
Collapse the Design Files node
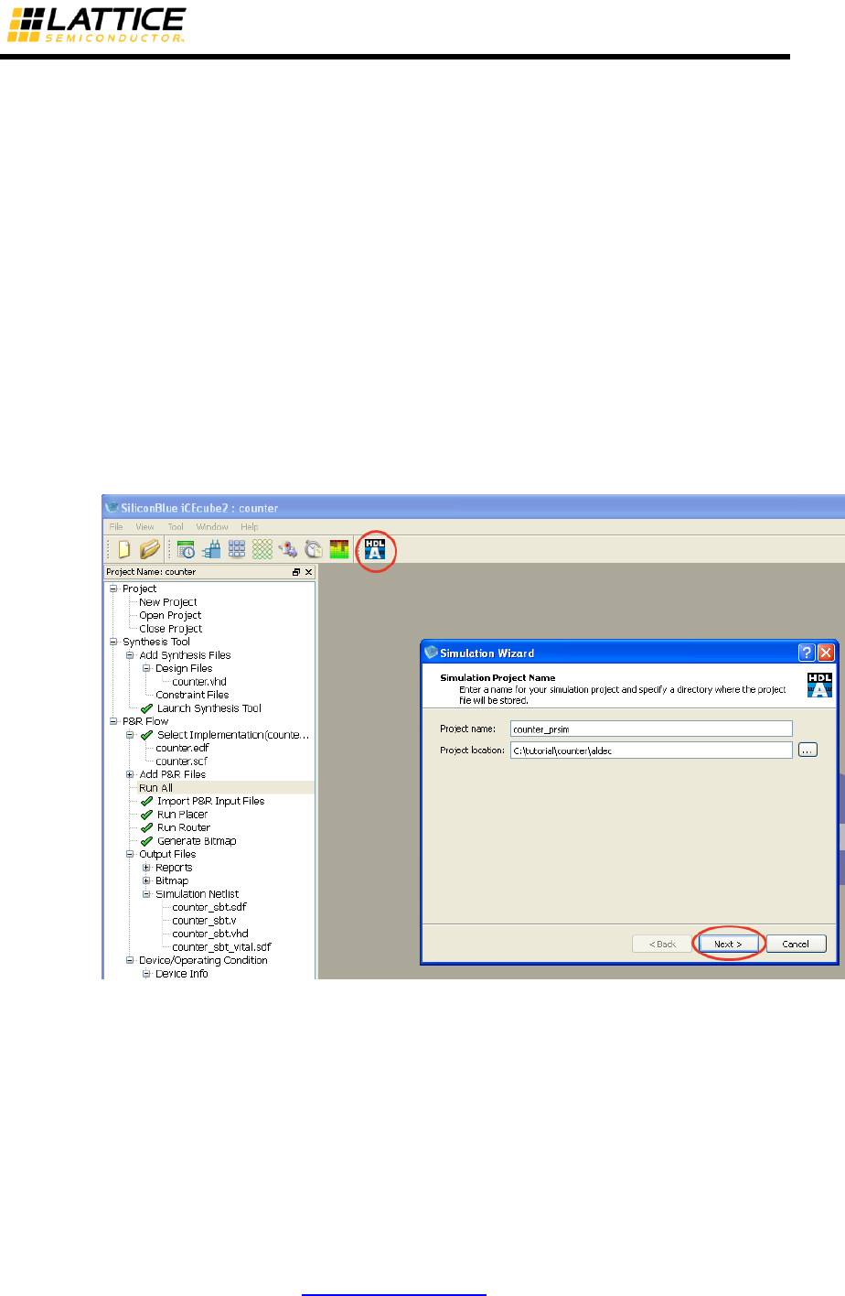click(x=146, y=668)
